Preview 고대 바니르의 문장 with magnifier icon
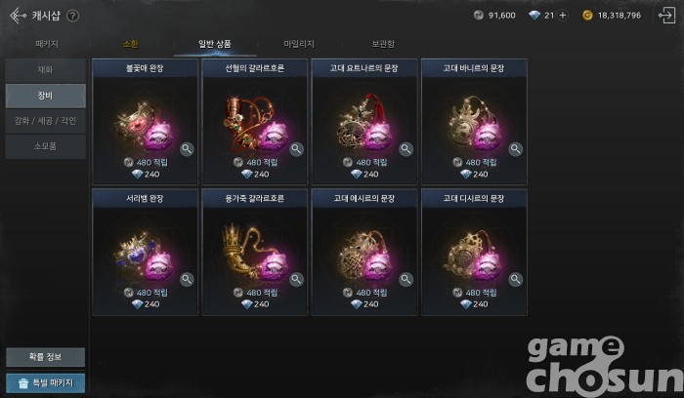Screen dimensions: 684x398 pyautogui.click(x=515, y=149)
